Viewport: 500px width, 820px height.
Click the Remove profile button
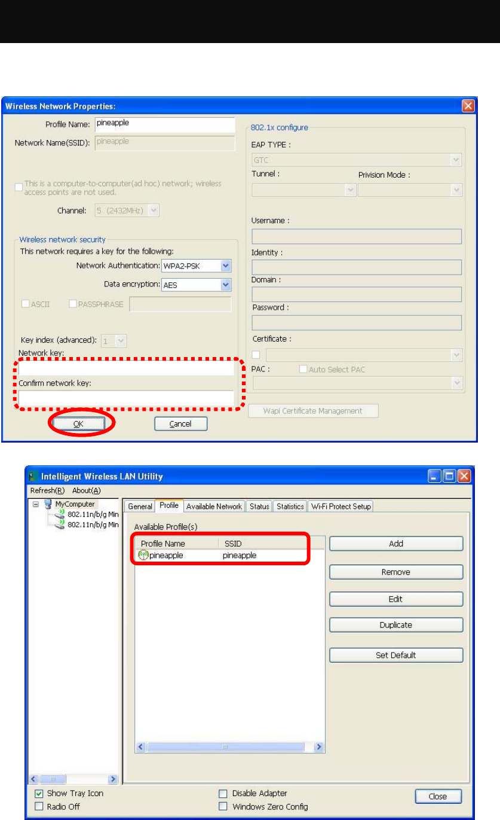(396, 572)
